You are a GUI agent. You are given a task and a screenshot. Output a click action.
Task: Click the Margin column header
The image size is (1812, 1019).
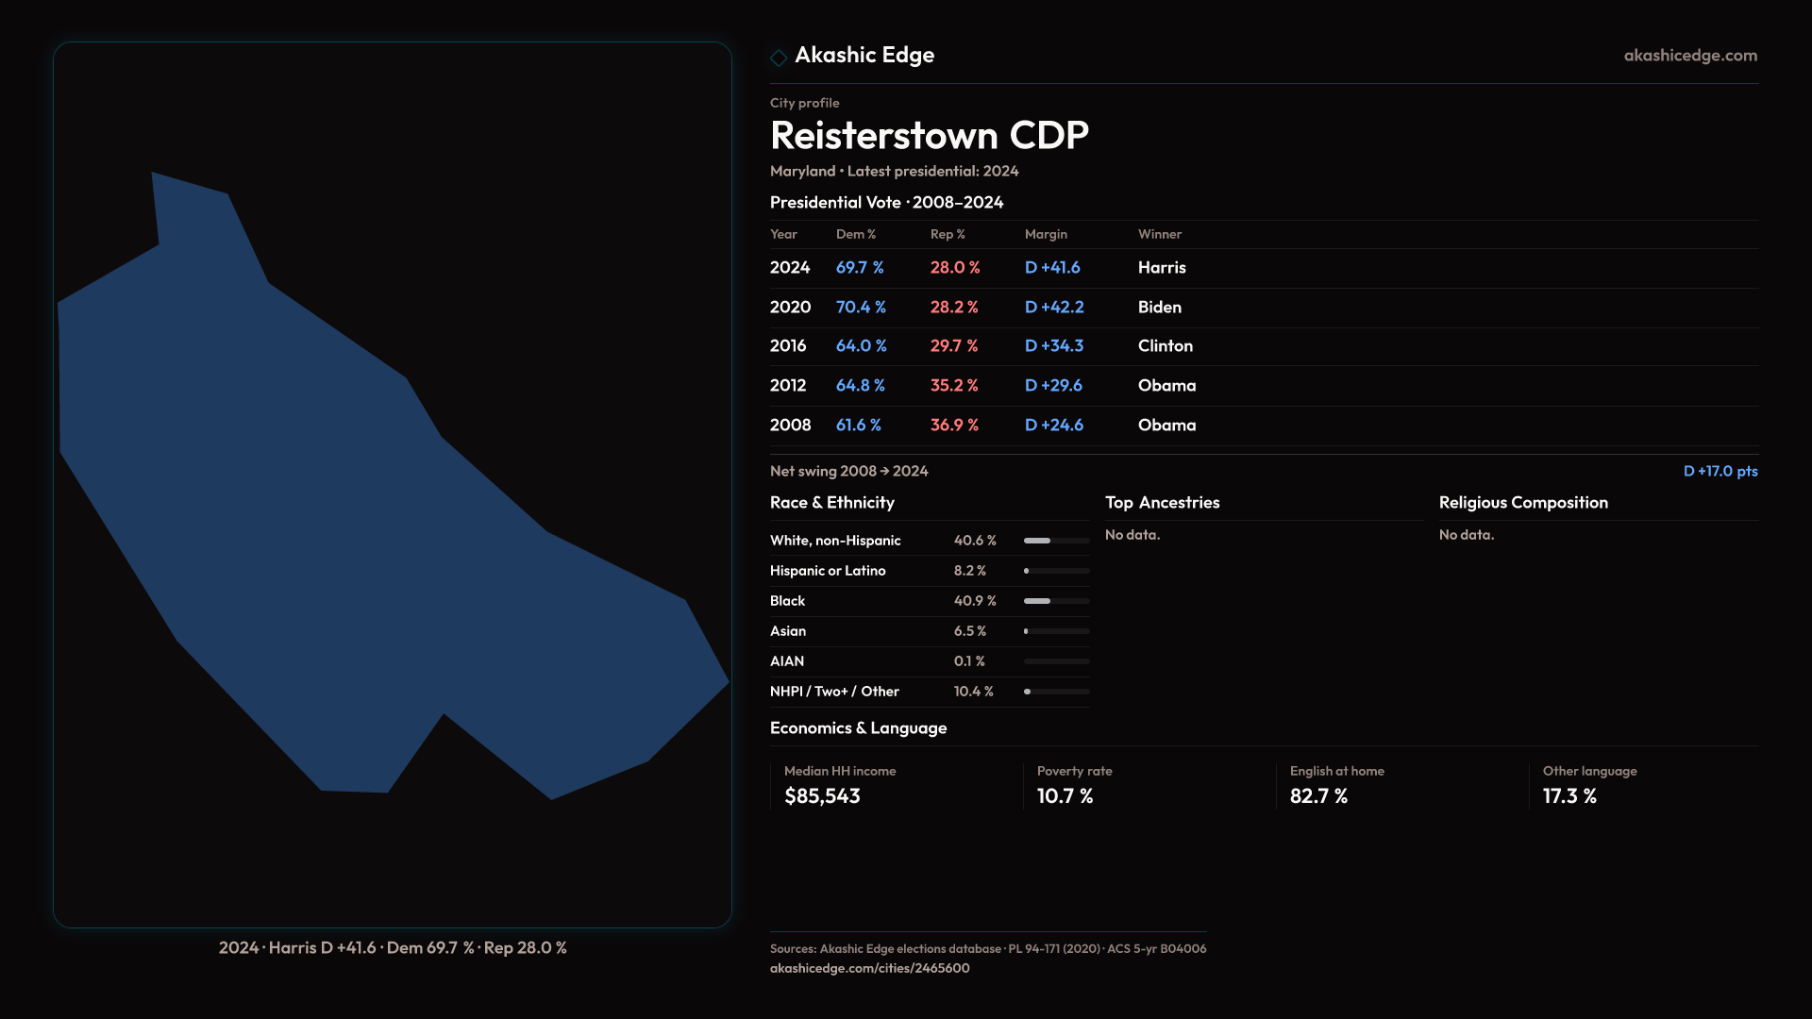pos(1046,234)
